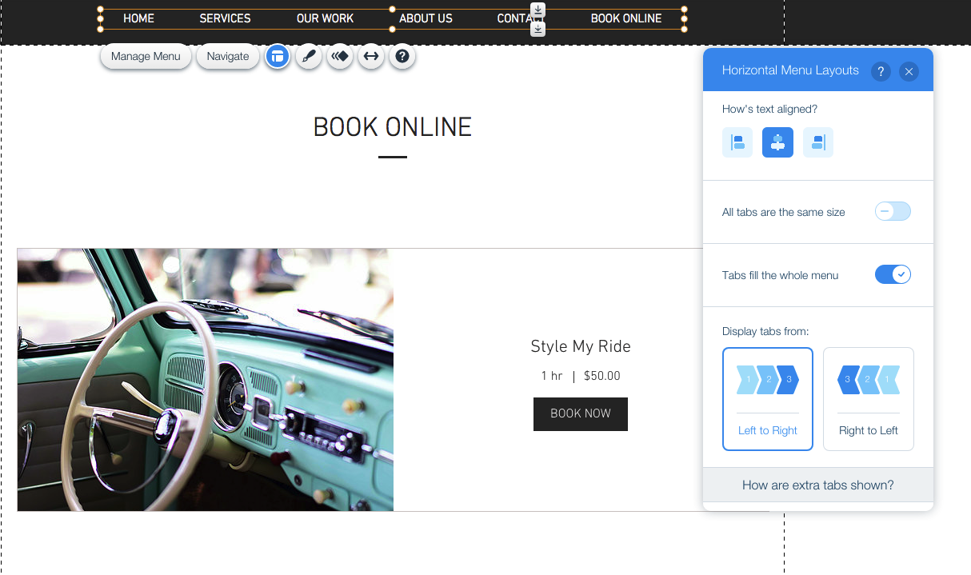This screenshot has width=971, height=575.
Task: Open the toolbar Help question mark icon
Action: pos(402,57)
